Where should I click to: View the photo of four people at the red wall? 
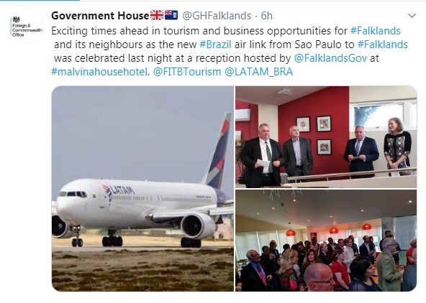[326, 137]
